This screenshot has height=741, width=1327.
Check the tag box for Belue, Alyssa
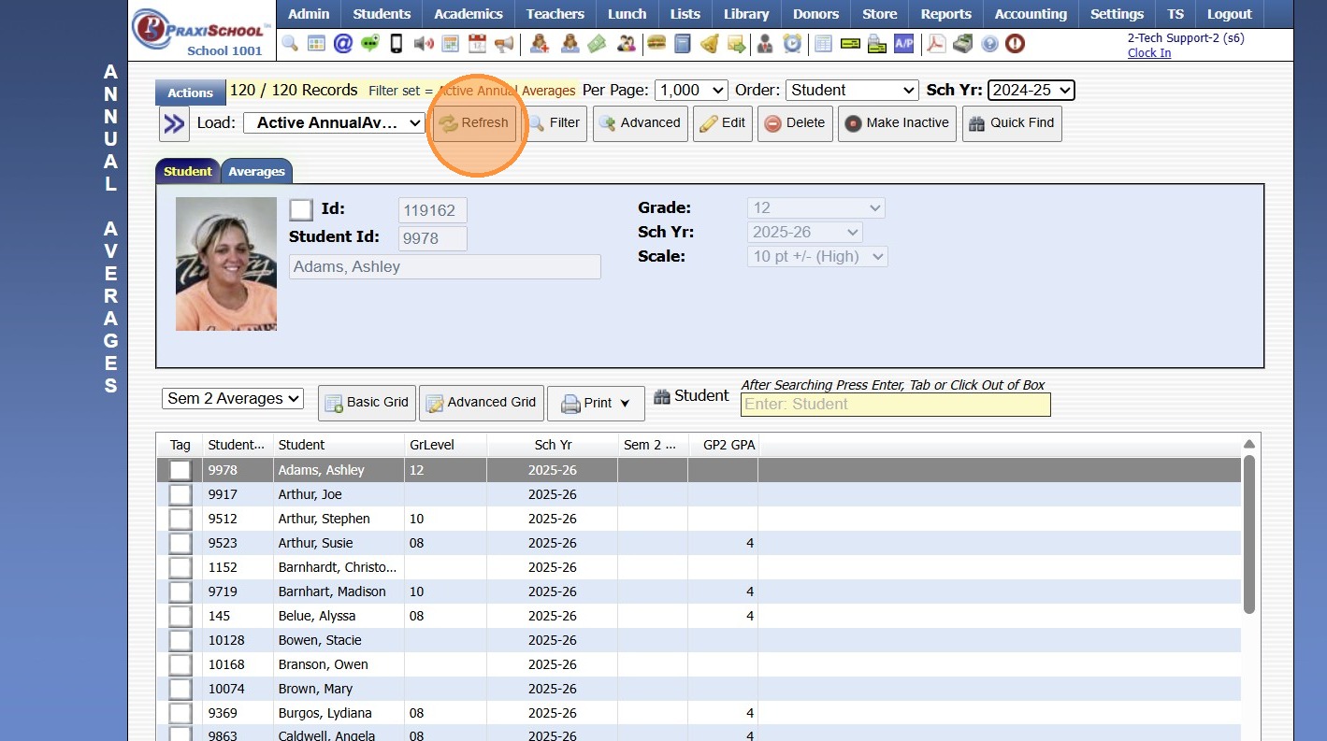(180, 616)
